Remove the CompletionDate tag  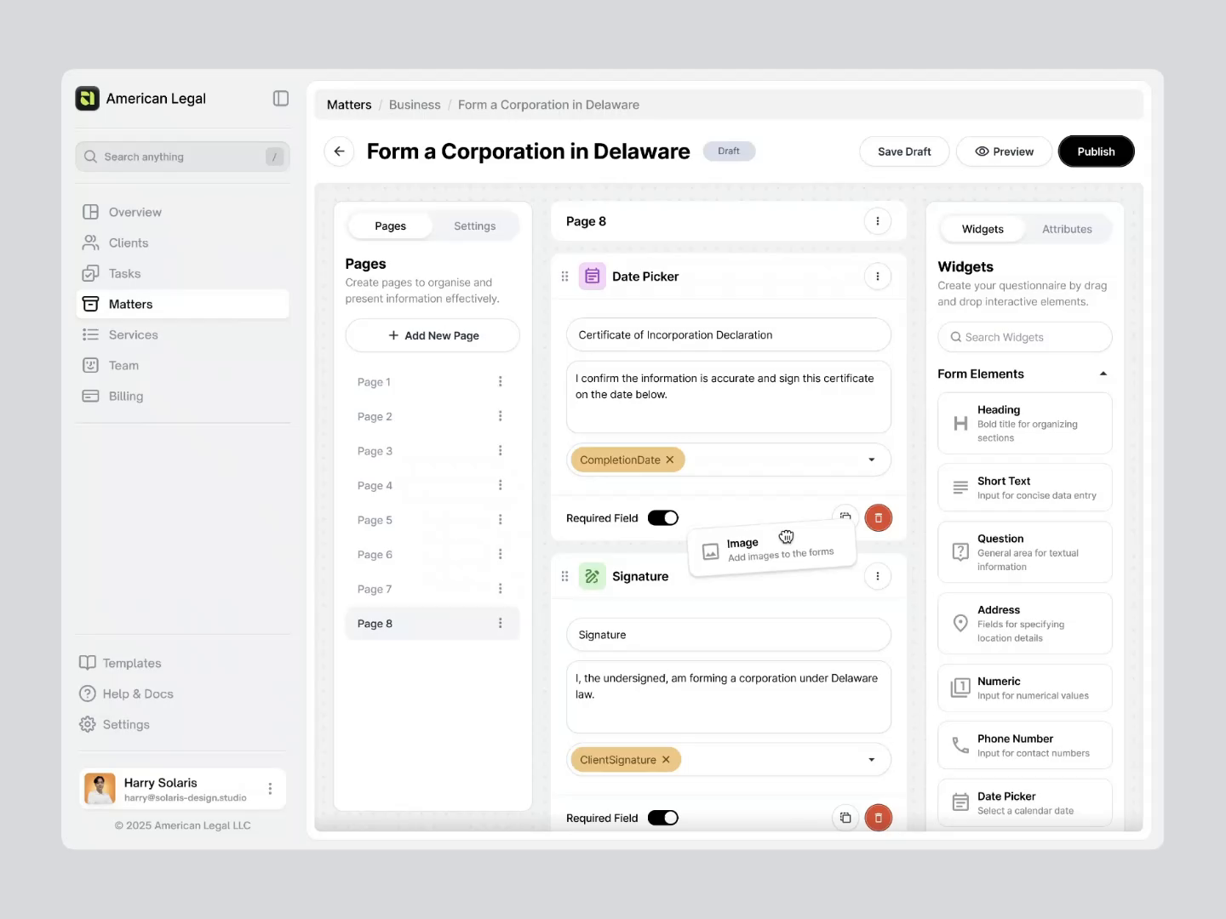pyautogui.click(x=670, y=459)
